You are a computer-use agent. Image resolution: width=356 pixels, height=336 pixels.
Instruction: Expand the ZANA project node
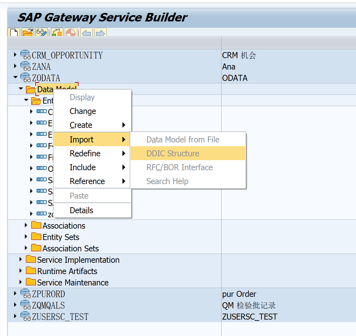click(15, 66)
